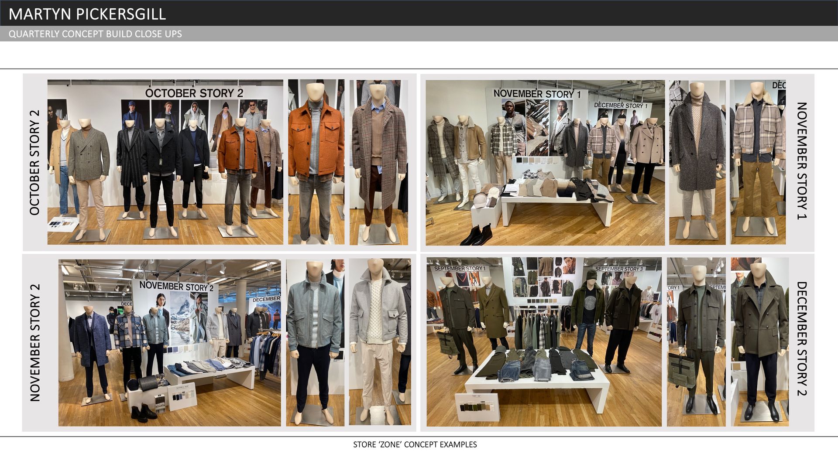Click the grey tweed coat mannequin close-up
838x471 pixels.
point(697,162)
